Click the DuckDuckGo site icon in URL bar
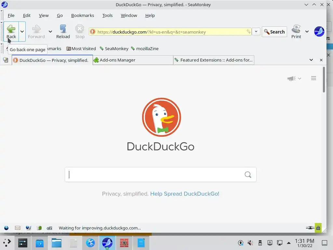 click(x=93, y=32)
